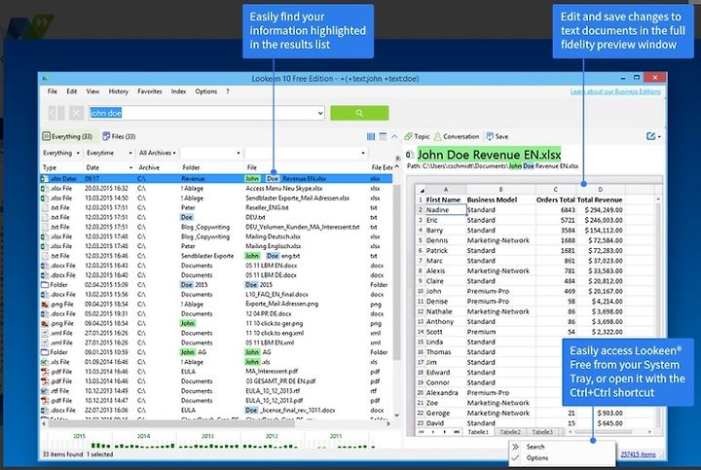Open the View menu

pos(92,91)
